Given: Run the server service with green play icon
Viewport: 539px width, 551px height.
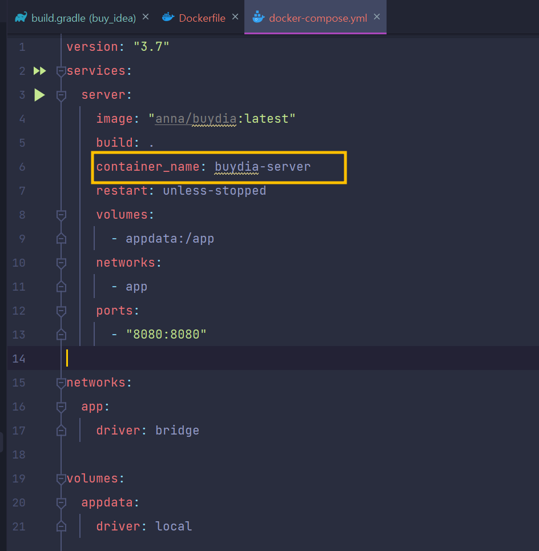Looking at the screenshot, I should pyautogui.click(x=40, y=95).
